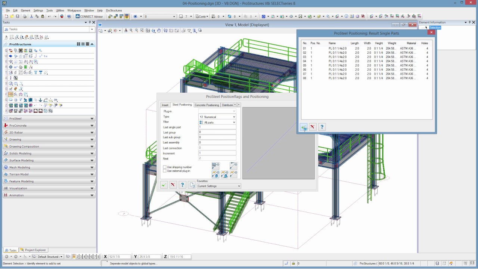Expand the 2D Rebar task group
The width and height of the screenshot is (478, 269).
click(x=49, y=132)
